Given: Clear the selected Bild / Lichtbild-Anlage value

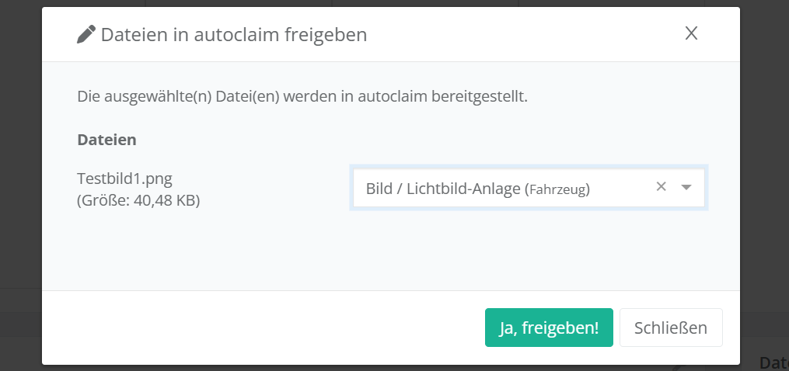Looking at the screenshot, I should pos(662,186).
